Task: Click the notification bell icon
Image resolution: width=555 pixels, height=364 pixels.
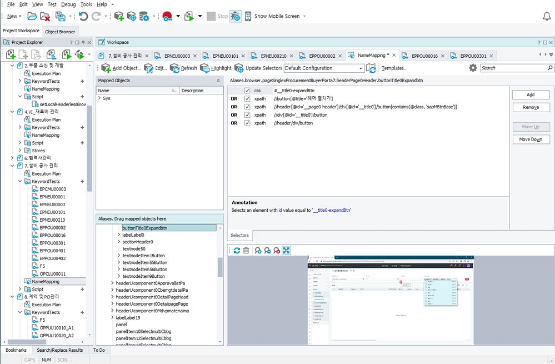Action: 547,16
